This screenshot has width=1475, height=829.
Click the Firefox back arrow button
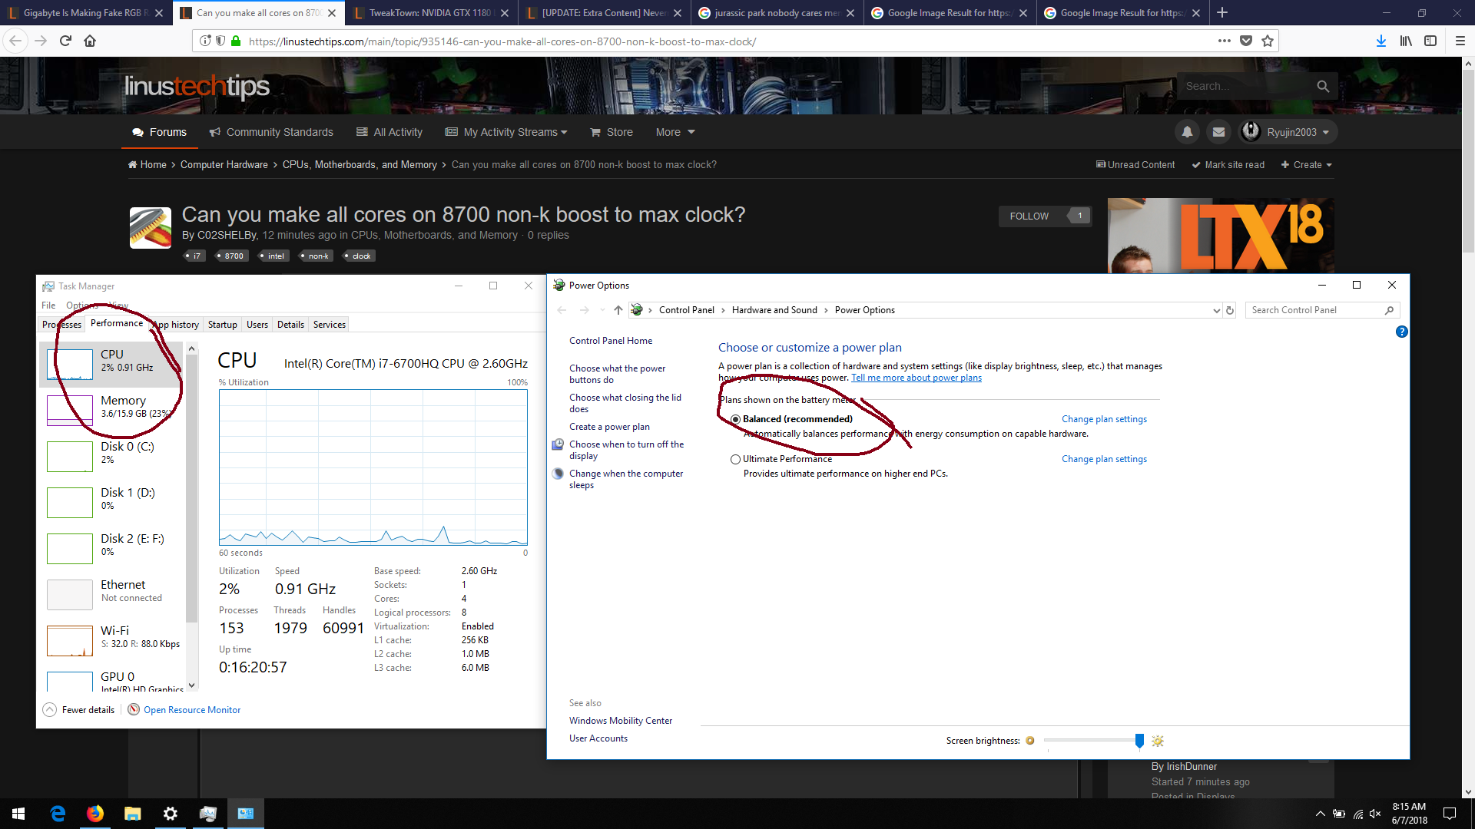(x=15, y=41)
